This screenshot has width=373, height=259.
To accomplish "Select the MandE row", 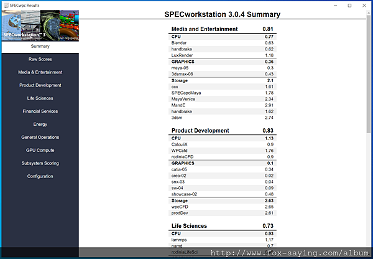I will click(x=223, y=105).
